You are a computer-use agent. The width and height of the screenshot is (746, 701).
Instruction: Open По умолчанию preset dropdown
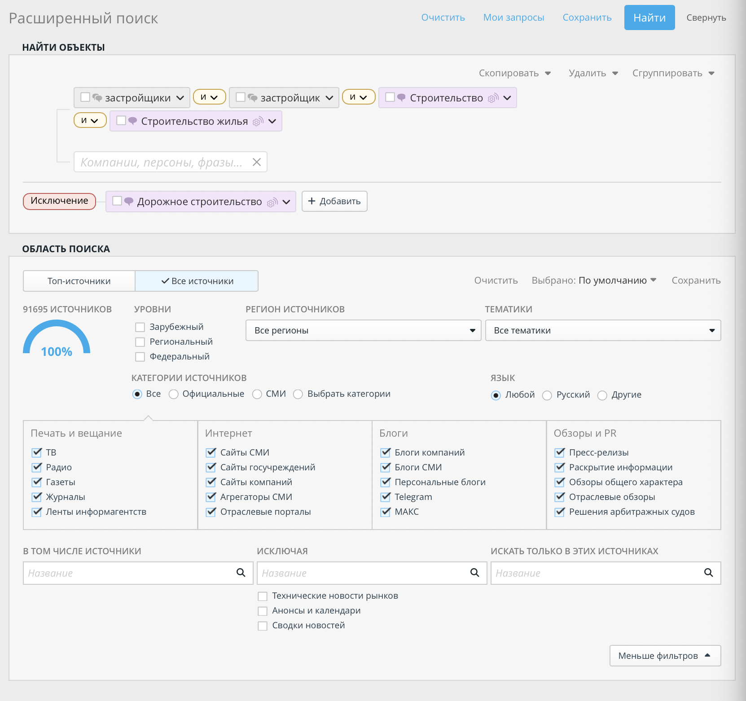click(x=618, y=280)
